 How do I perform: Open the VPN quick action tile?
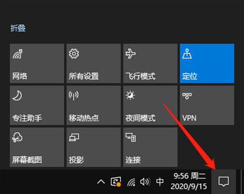(x=207, y=105)
